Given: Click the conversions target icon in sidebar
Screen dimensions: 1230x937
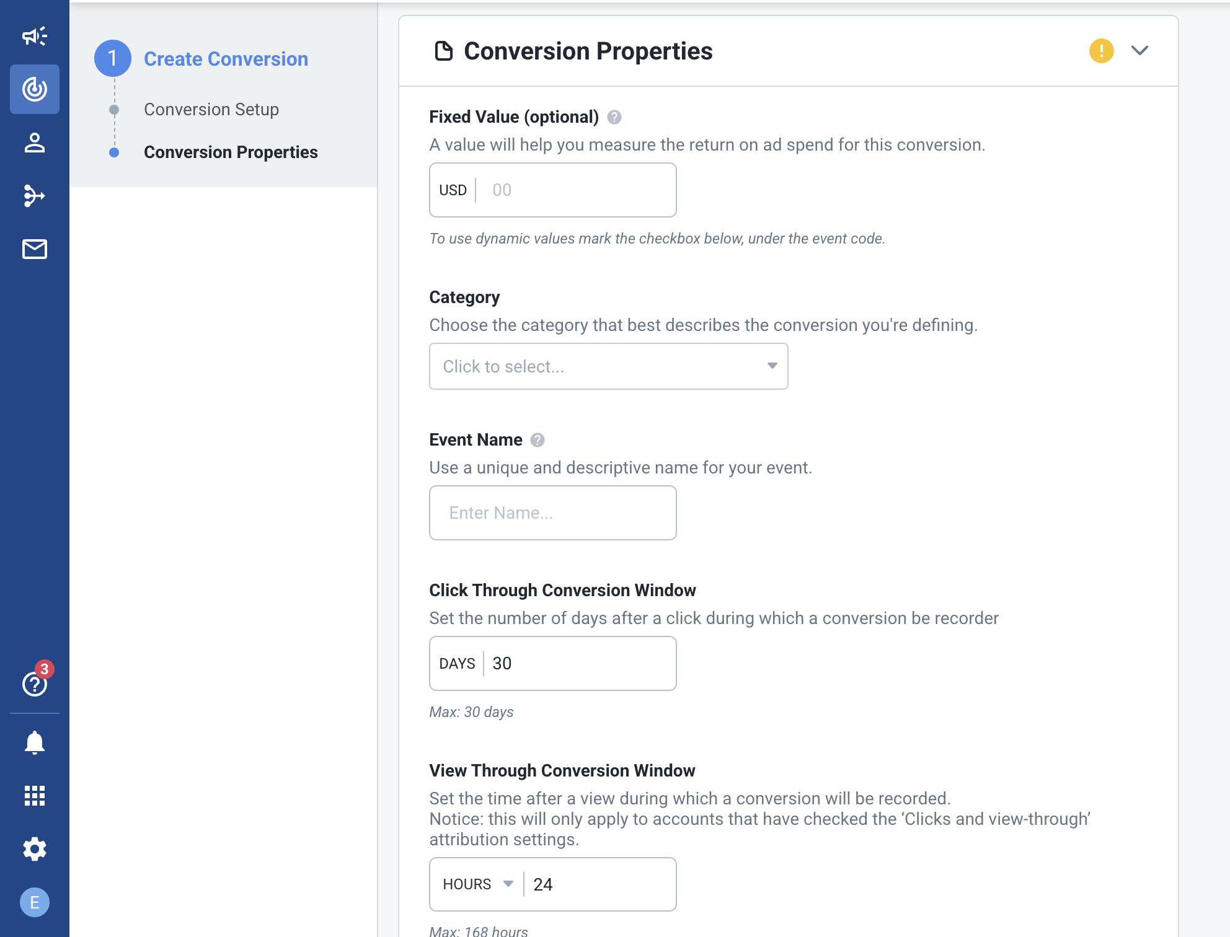Looking at the screenshot, I should (35, 89).
